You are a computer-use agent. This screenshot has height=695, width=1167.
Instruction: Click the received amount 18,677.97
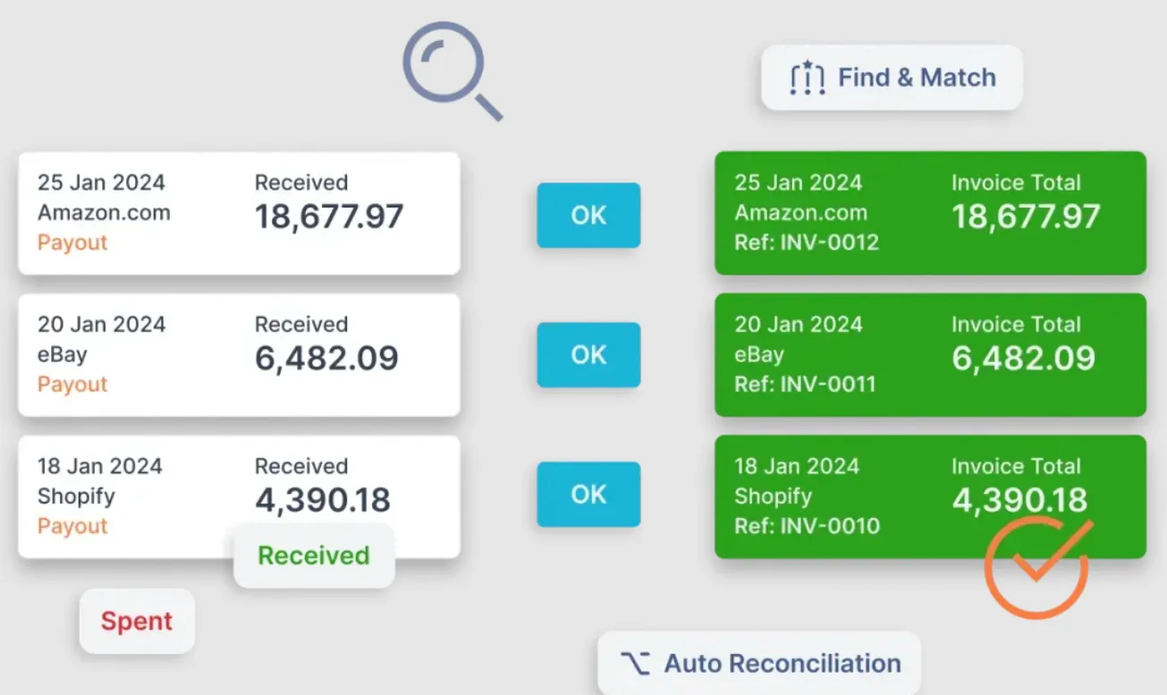329,217
